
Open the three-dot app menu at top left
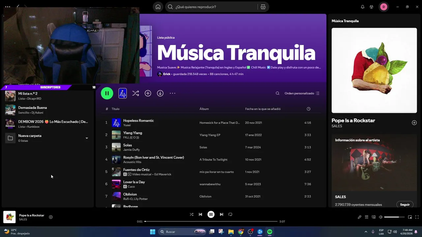[8, 7]
